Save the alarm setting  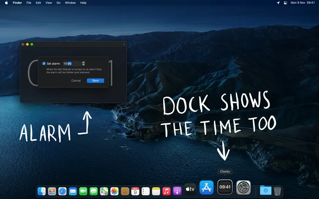coord(95,80)
